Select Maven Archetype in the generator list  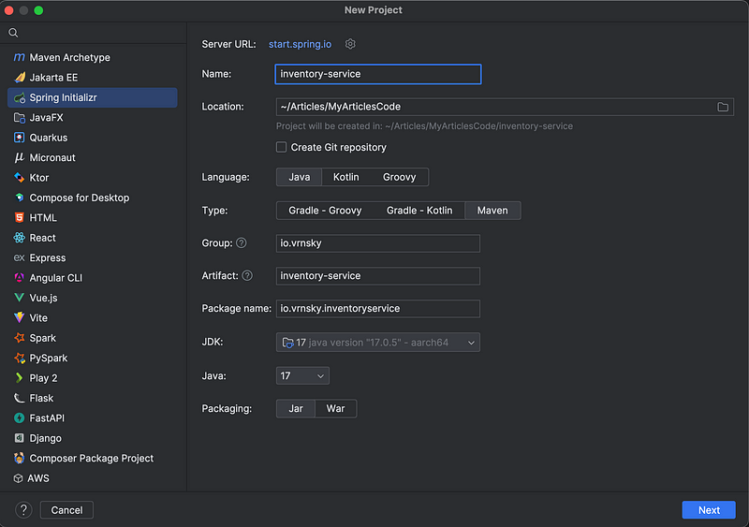(x=69, y=57)
